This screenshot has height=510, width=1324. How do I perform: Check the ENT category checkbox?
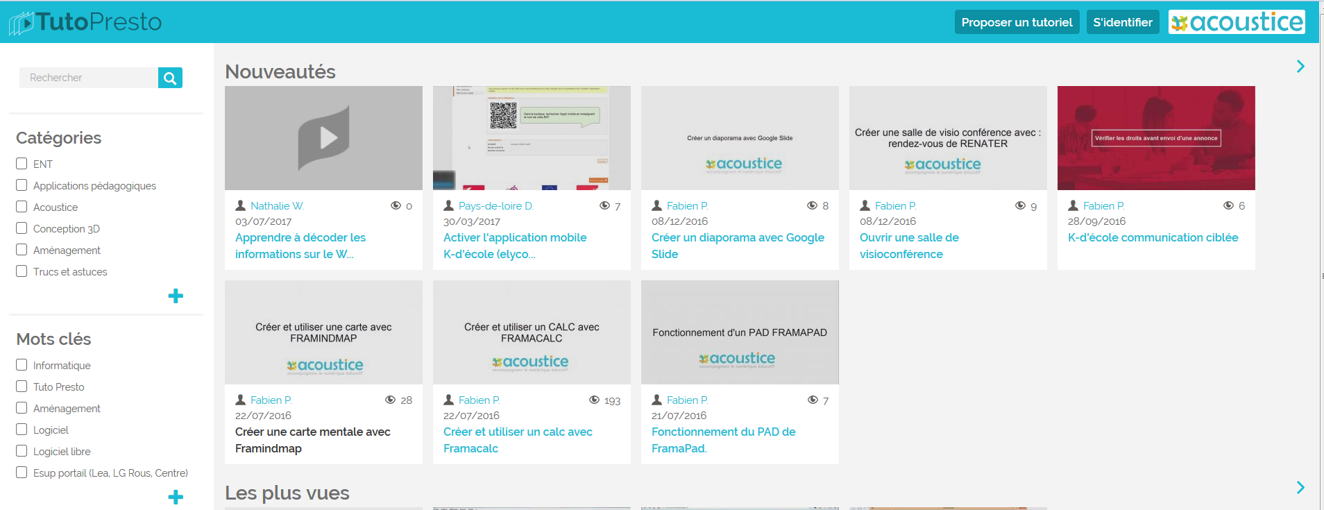coord(22,164)
